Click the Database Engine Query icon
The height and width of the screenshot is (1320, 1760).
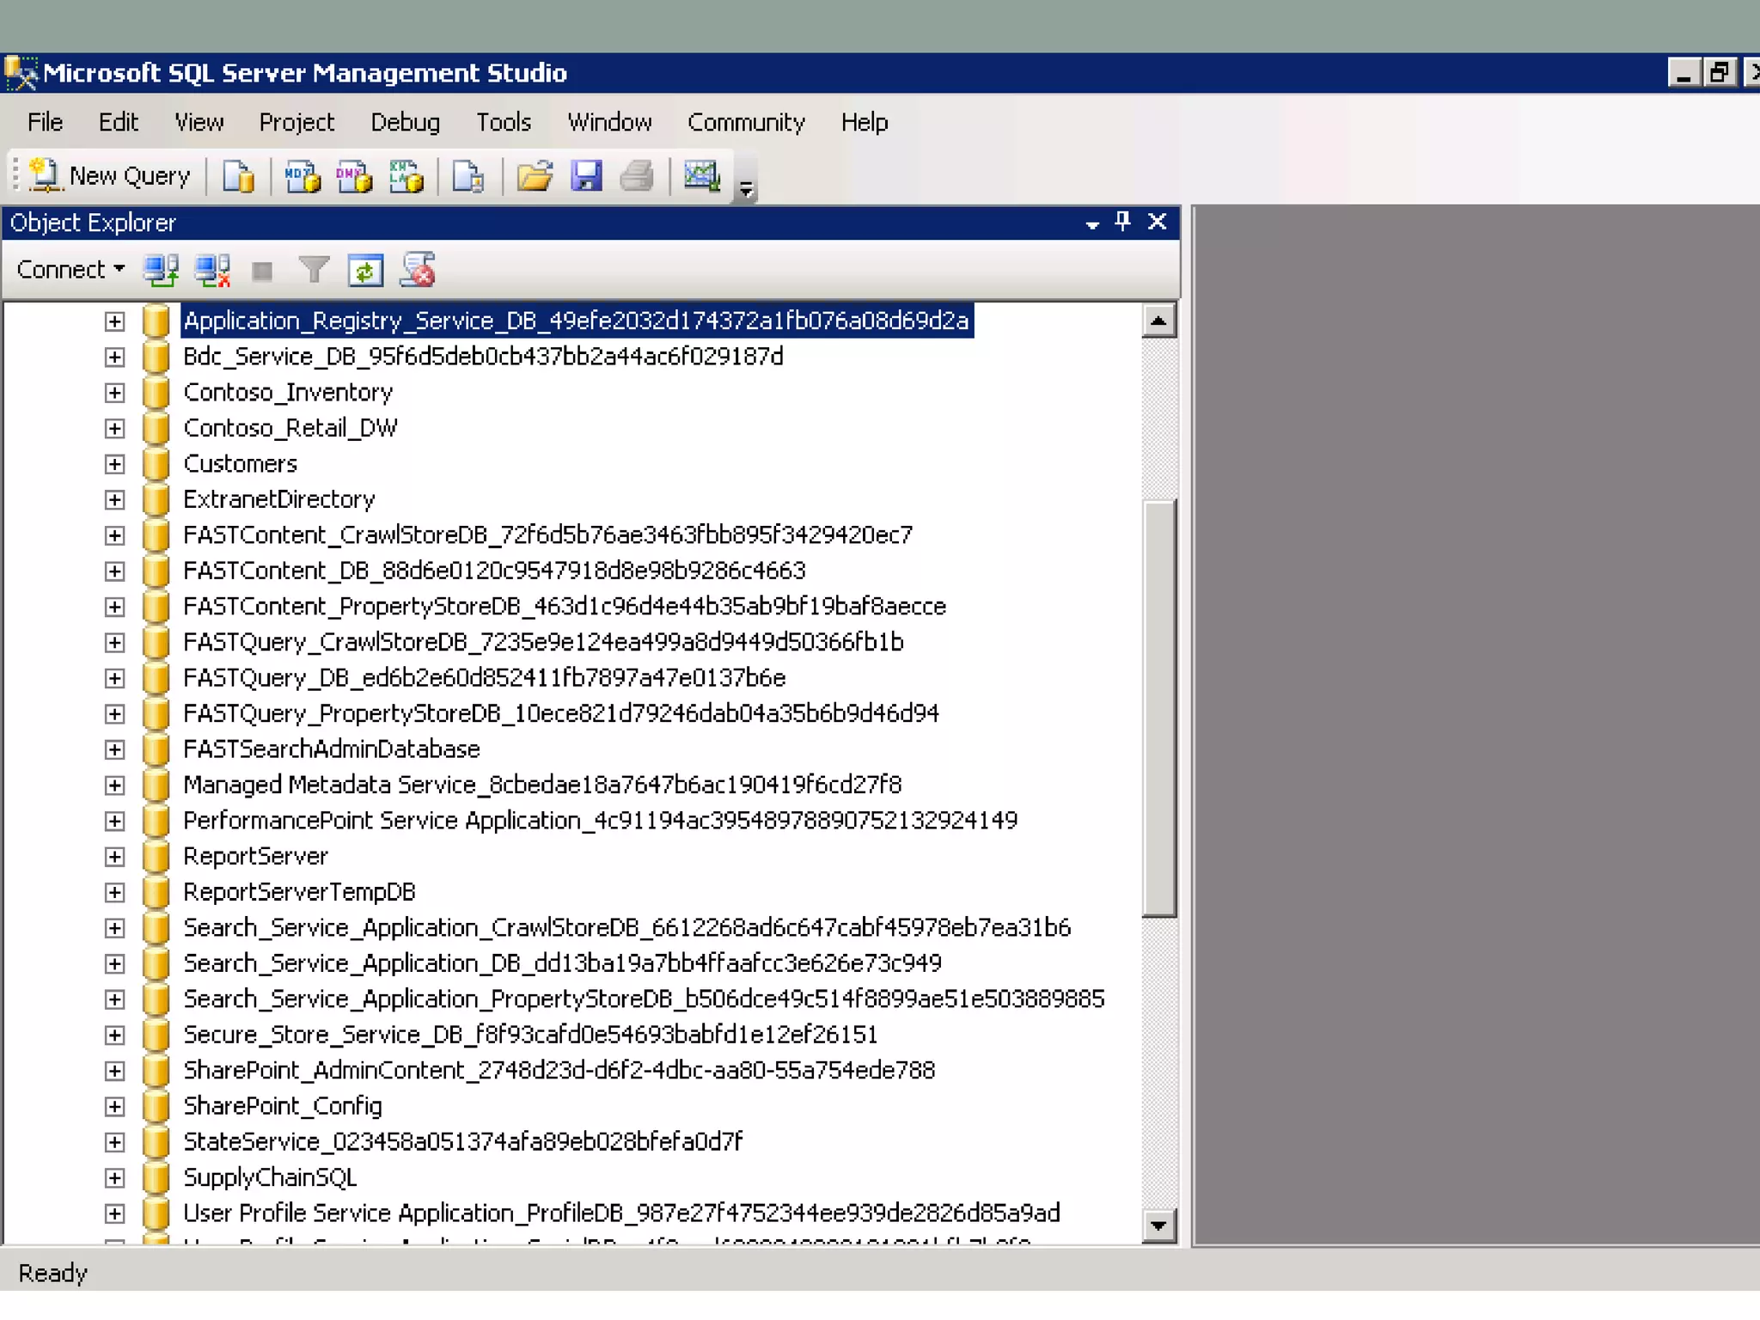pyautogui.click(x=238, y=176)
